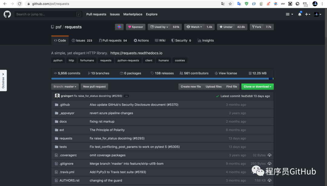Click Marketplace in top navigation
Image resolution: width=327 pixels, height=186 pixels.
tap(133, 14)
